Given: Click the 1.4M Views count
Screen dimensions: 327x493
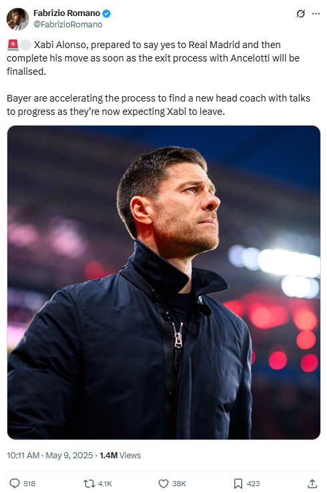Looking at the screenshot, I should (x=120, y=456).
